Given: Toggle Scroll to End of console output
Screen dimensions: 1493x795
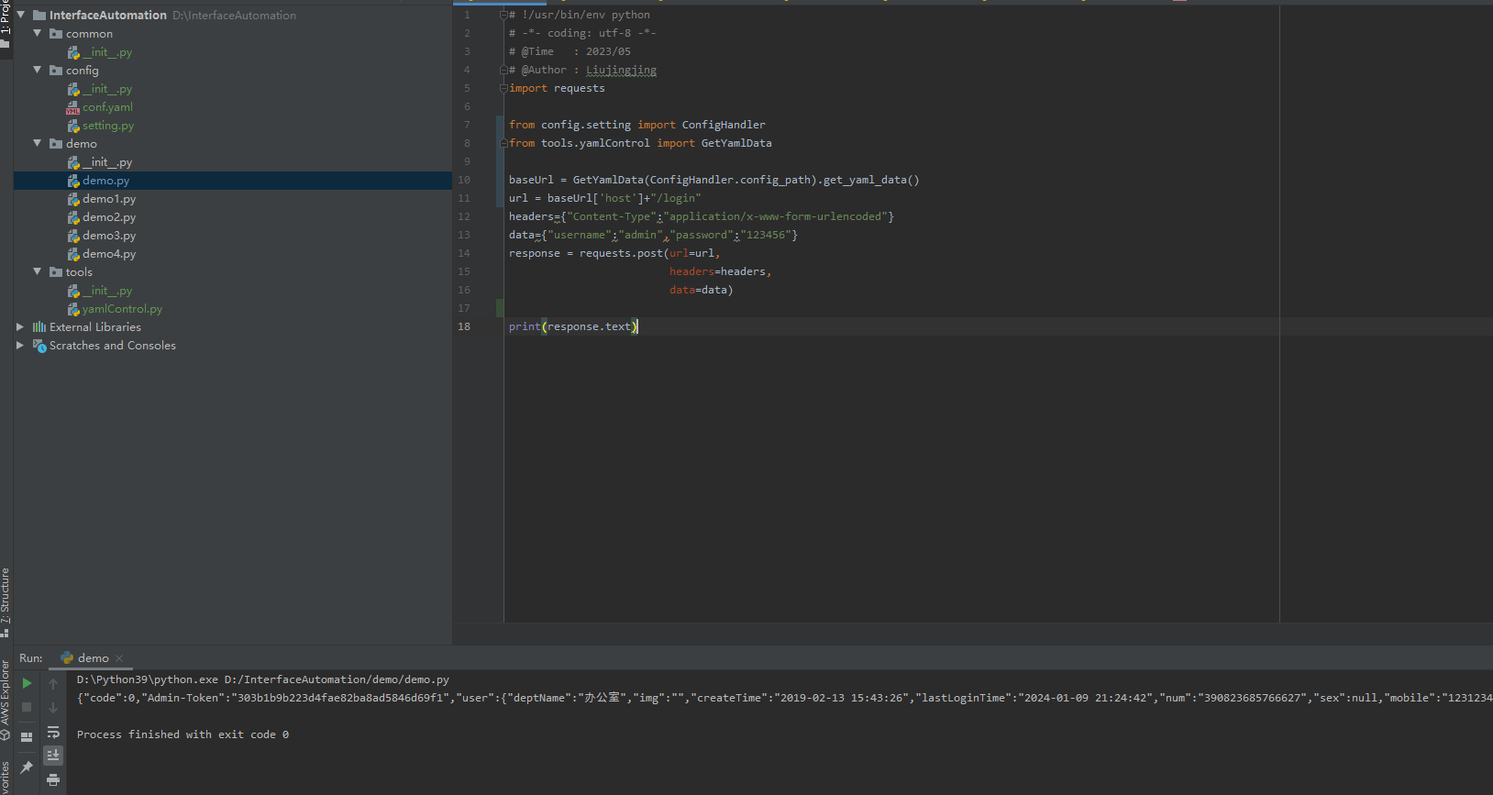Looking at the screenshot, I should click(53, 755).
